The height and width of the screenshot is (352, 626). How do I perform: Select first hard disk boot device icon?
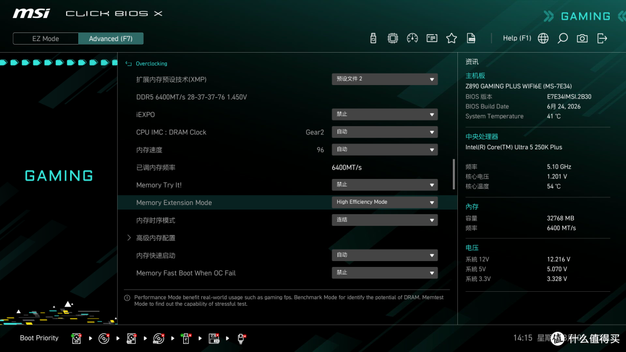pos(77,339)
